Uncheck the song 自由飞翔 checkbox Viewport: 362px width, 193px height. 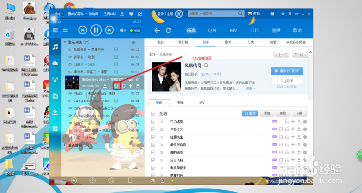[x=153, y=160]
